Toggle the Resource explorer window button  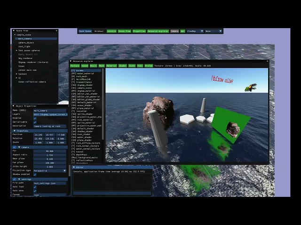coord(158,31)
